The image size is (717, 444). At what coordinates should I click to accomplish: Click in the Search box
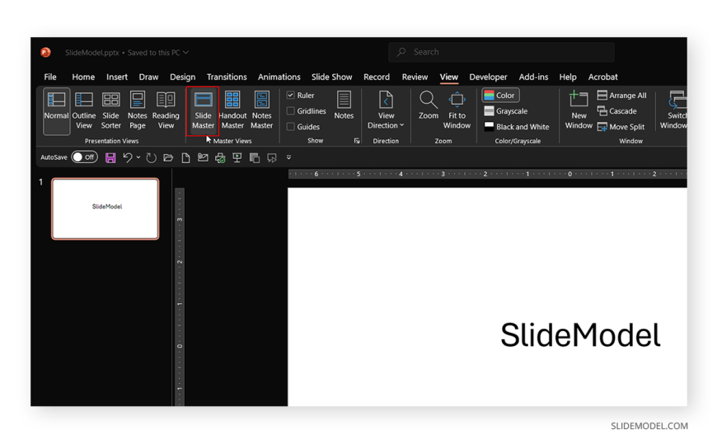[501, 52]
